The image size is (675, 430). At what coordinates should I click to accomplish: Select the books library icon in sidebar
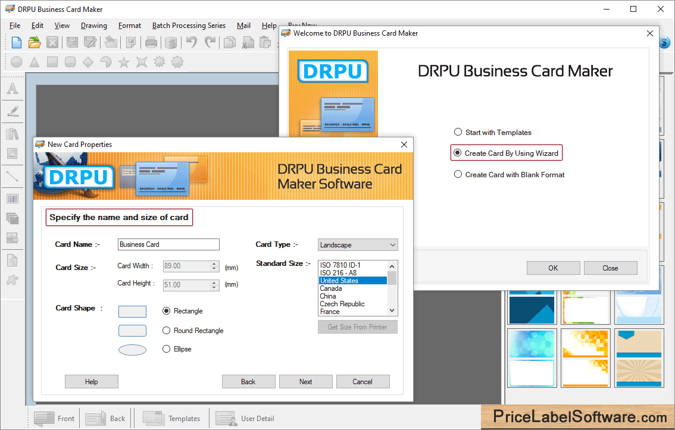(x=12, y=134)
